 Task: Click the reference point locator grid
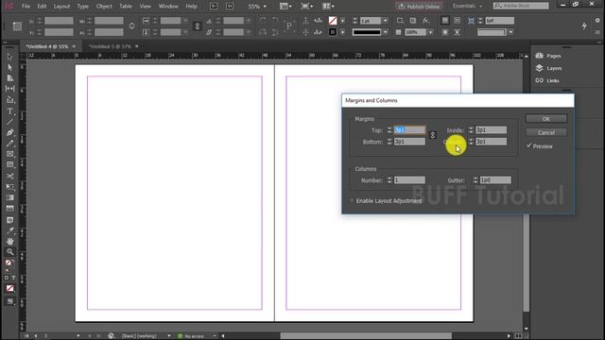(x=17, y=26)
